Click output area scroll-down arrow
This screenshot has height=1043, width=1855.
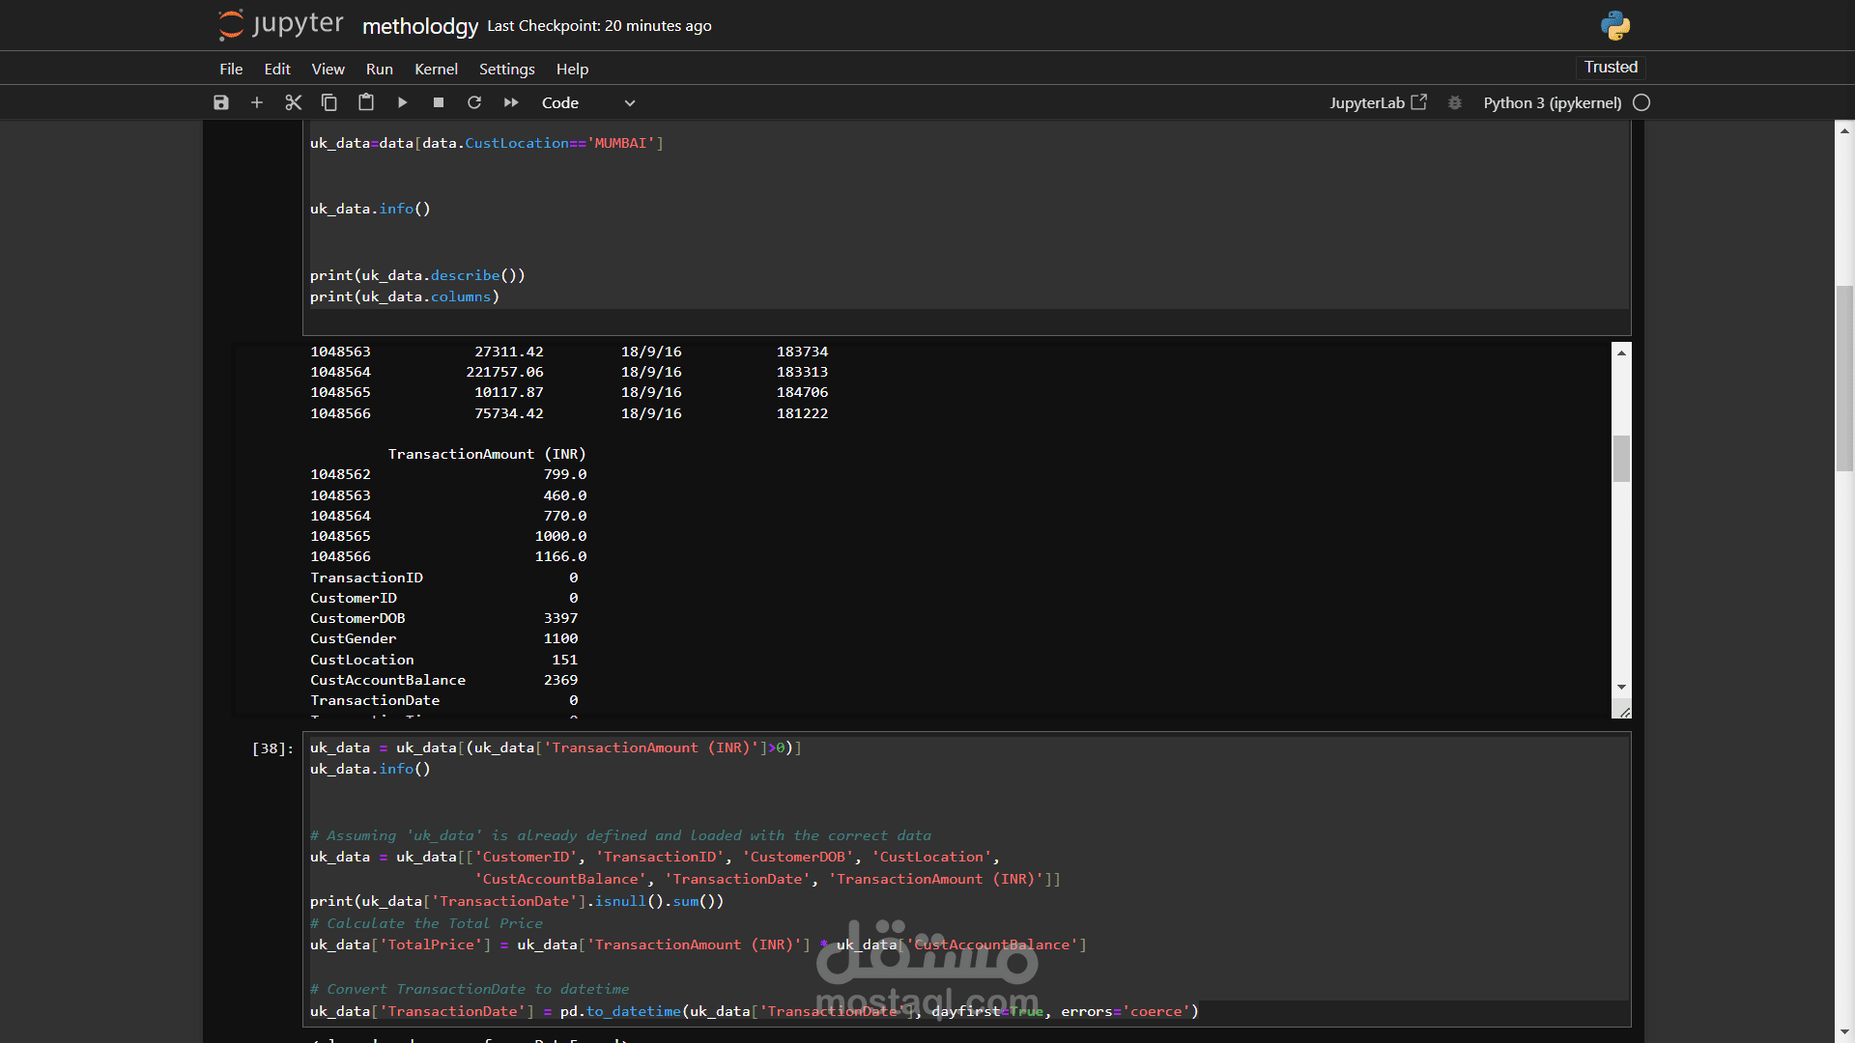click(1621, 687)
